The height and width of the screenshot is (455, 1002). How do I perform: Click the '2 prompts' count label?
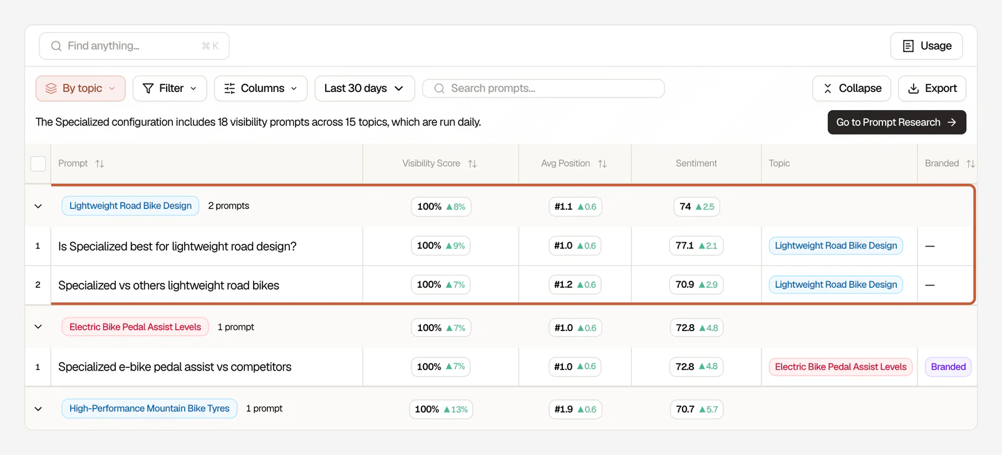pyautogui.click(x=229, y=206)
